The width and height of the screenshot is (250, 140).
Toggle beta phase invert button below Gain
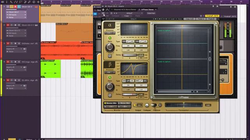[x=110, y=95]
